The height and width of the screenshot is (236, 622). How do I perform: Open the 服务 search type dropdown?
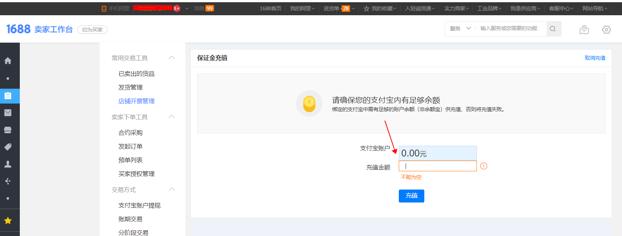(461, 29)
